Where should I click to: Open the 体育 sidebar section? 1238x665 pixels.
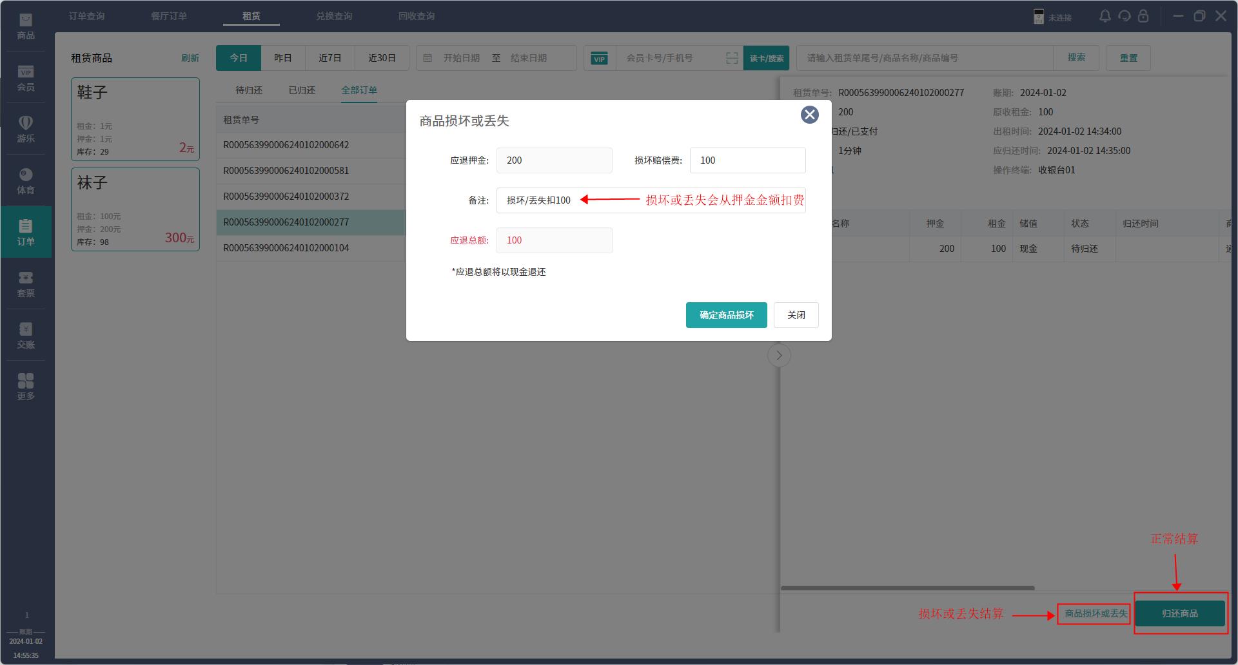point(26,181)
